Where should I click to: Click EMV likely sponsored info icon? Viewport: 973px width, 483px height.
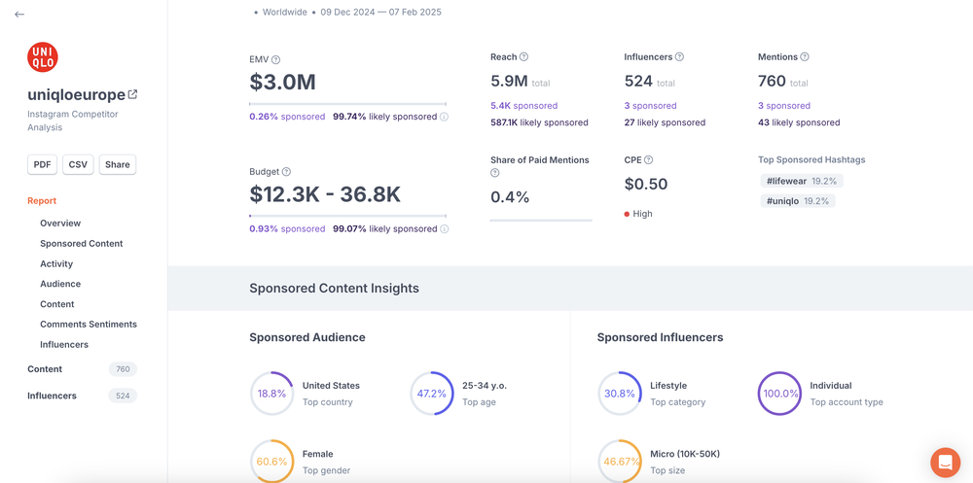[x=445, y=117]
